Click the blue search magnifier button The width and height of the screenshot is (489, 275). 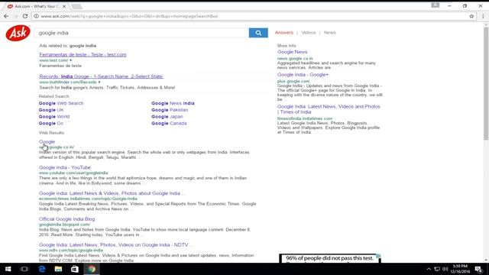(258, 33)
